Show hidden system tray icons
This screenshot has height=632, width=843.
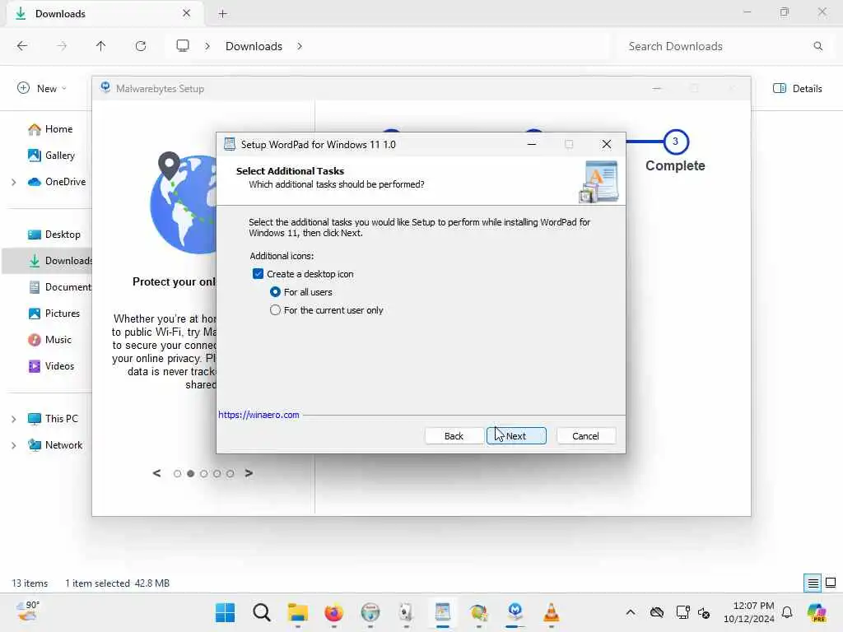[x=630, y=612]
